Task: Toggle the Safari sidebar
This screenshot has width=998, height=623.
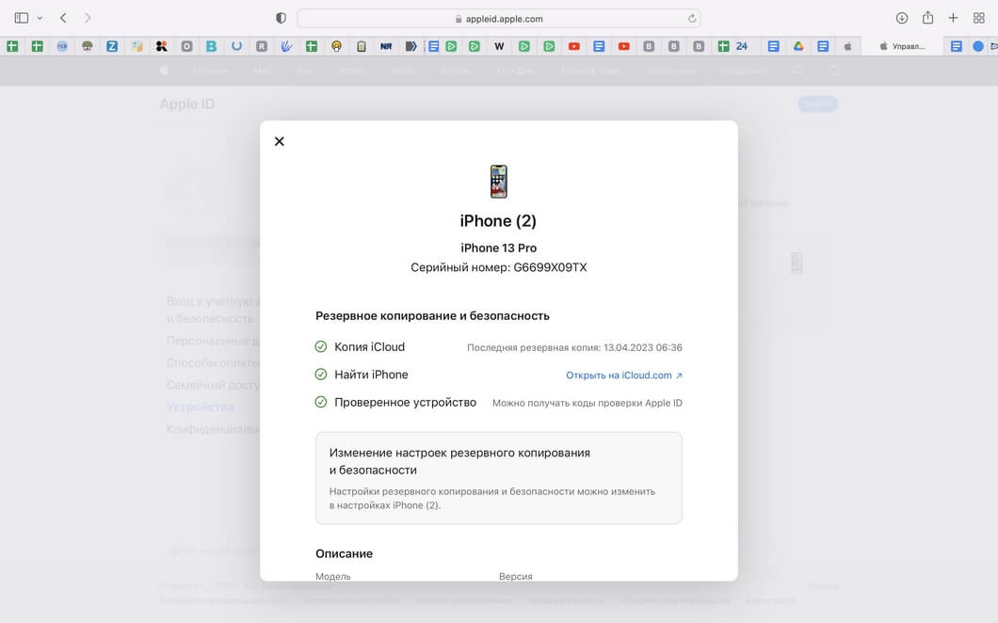Action: [21, 18]
